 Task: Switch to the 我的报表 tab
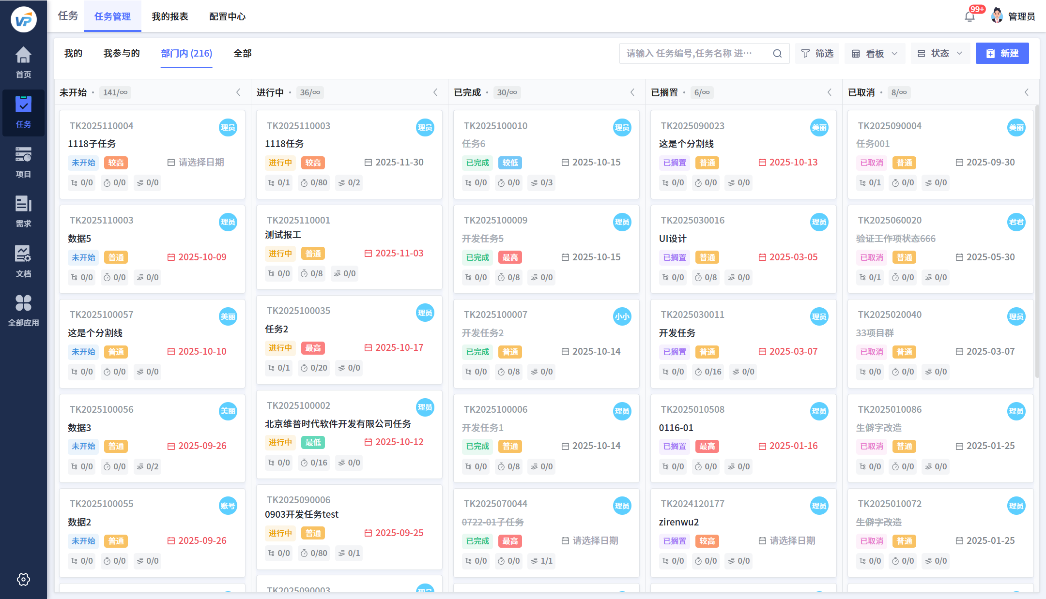click(169, 16)
